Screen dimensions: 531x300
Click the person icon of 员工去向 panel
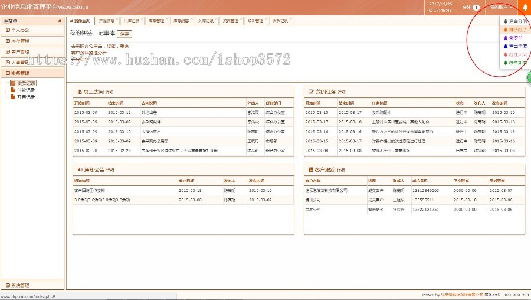point(80,92)
